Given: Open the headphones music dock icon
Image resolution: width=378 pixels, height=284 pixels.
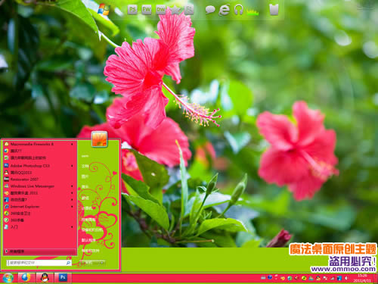Looking at the screenshot, I should pyautogui.click(x=238, y=10).
